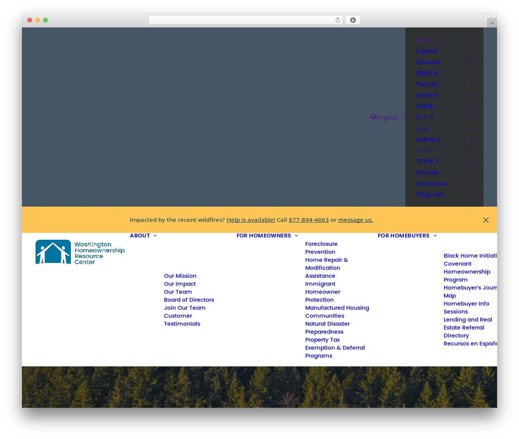This screenshot has width=519, height=439.
Task: Click the Join Our Team link
Action: click(184, 308)
